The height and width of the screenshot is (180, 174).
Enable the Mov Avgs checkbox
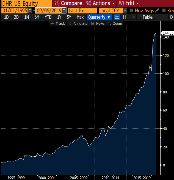(131, 10)
